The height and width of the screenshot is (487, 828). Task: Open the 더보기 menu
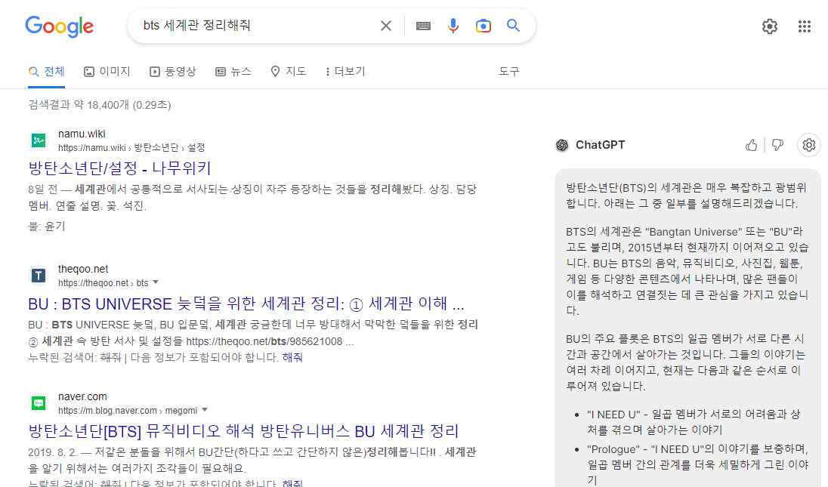click(345, 71)
